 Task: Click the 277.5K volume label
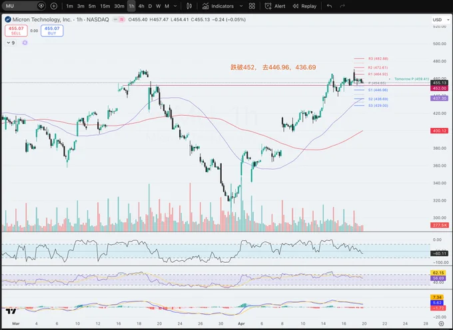440,225
